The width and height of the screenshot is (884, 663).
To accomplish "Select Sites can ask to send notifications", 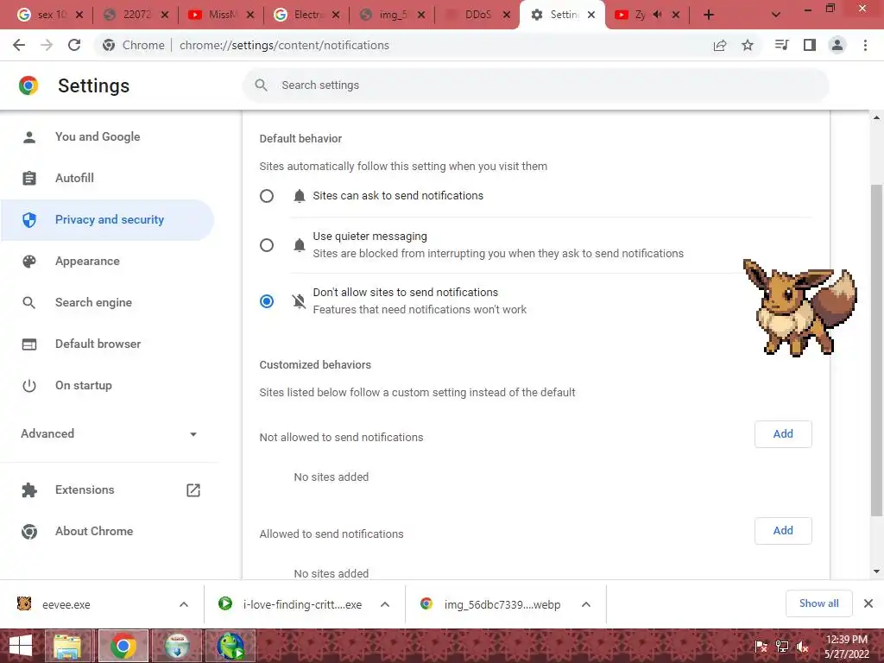I will click(x=267, y=196).
